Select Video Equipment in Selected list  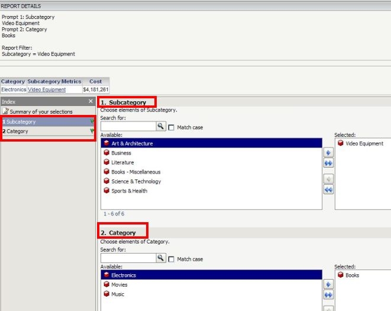click(x=364, y=143)
